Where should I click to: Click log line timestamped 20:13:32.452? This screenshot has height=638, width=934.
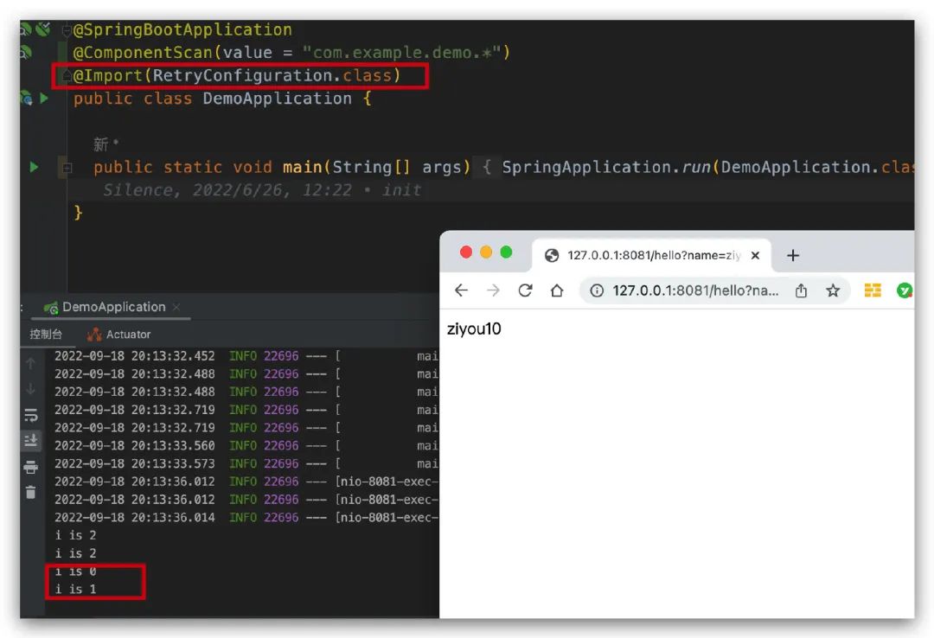(x=246, y=356)
